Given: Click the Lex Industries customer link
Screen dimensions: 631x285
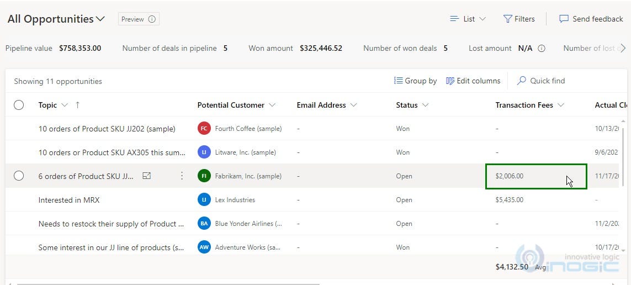Looking at the screenshot, I should point(235,199).
